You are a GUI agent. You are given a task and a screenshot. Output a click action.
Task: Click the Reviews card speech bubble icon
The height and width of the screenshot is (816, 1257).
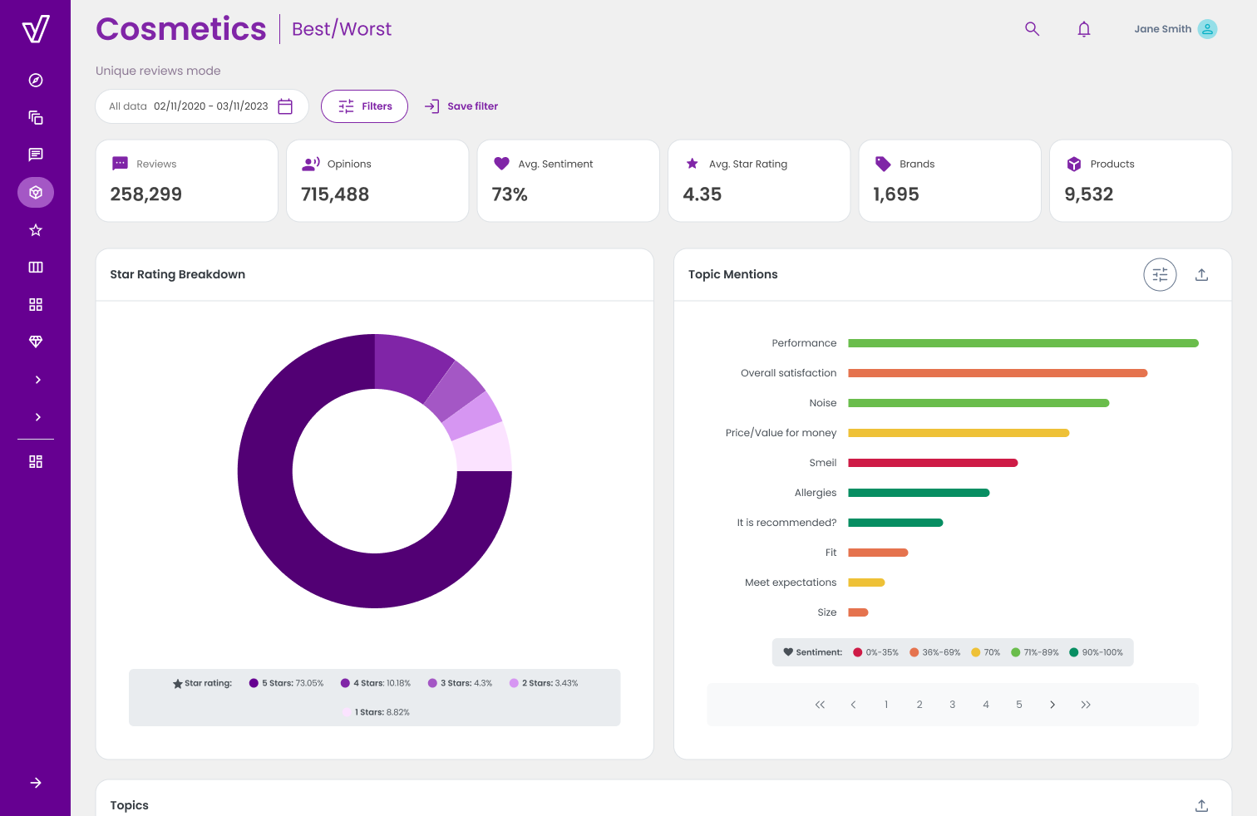120,164
